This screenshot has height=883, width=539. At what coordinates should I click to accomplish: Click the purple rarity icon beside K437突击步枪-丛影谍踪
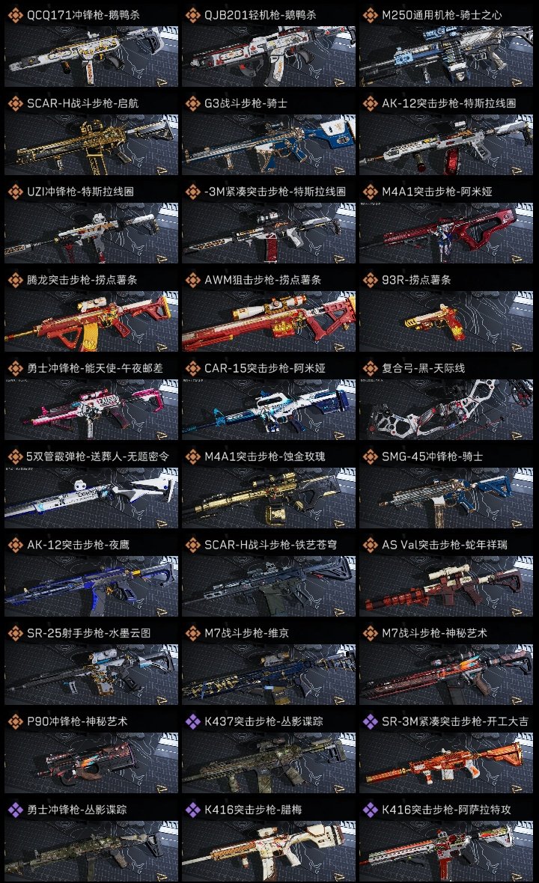pos(192,721)
